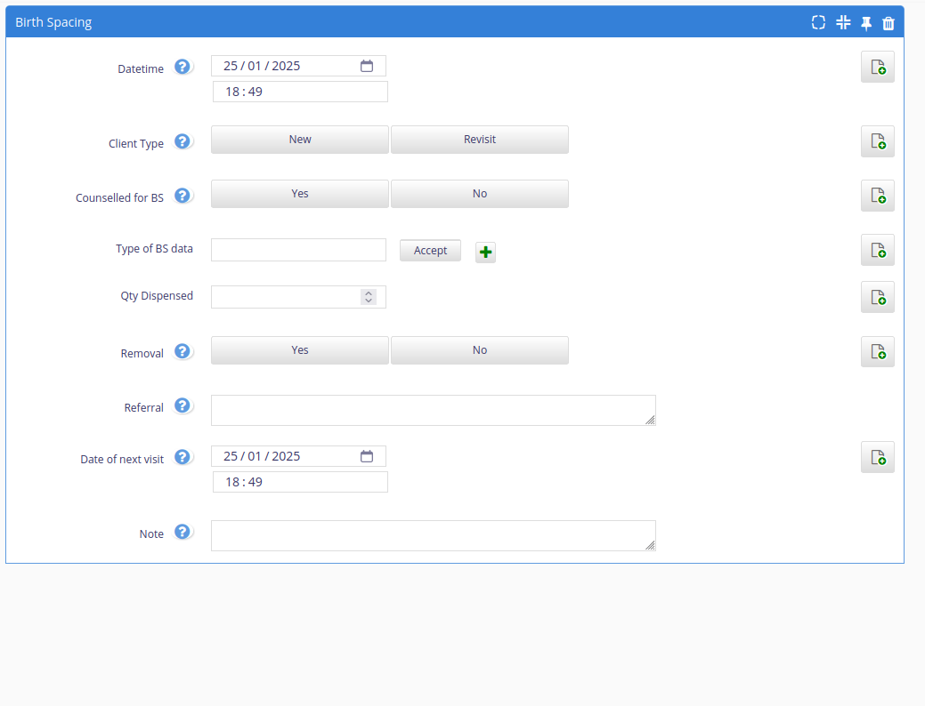Image resolution: width=925 pixels, height=706 pixels.
Task: Select New for Client Type
Action: click(300, 140)
